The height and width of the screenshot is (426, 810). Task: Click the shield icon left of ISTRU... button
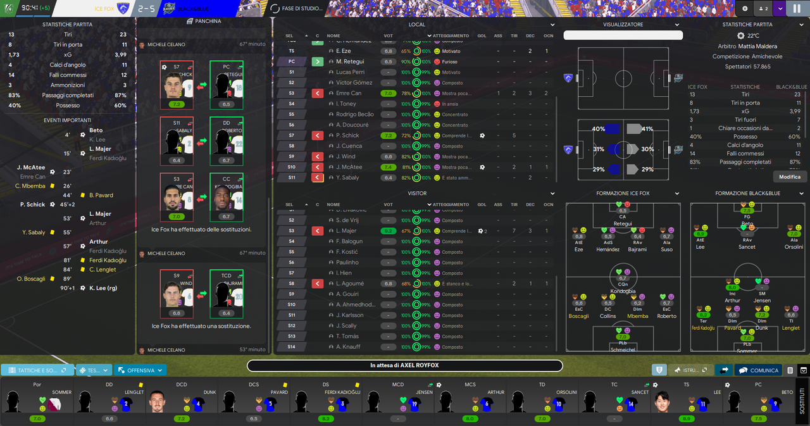coord(659,370)
